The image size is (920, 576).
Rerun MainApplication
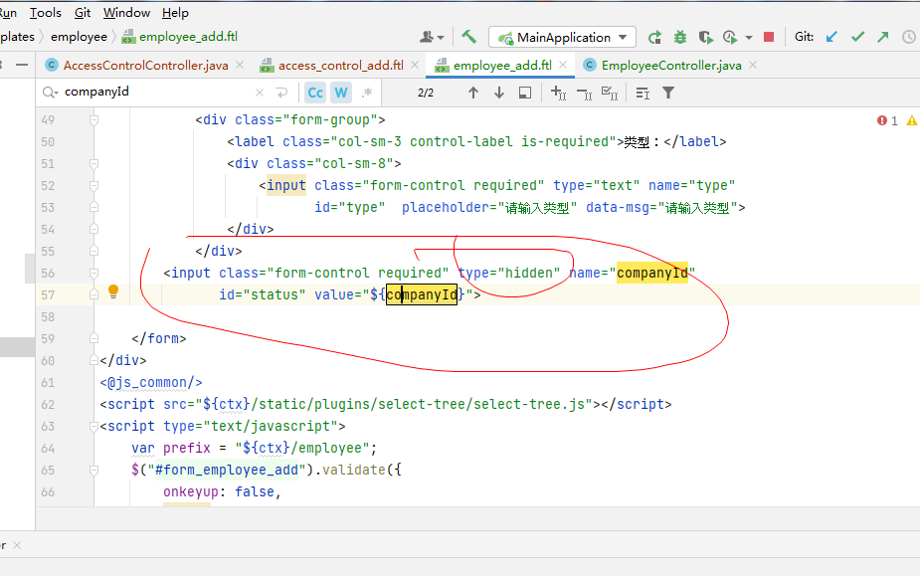pos(654,37)
